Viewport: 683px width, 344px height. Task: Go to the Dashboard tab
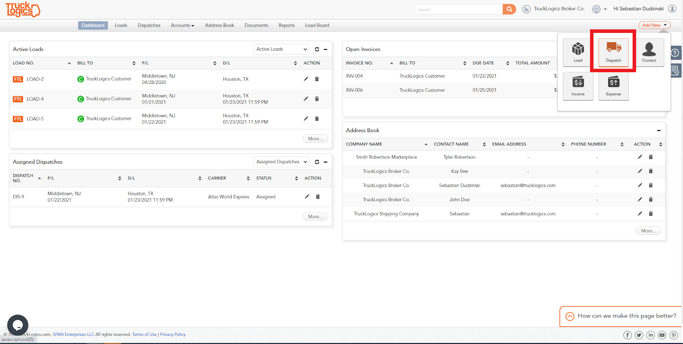click(x=93, y=26)
